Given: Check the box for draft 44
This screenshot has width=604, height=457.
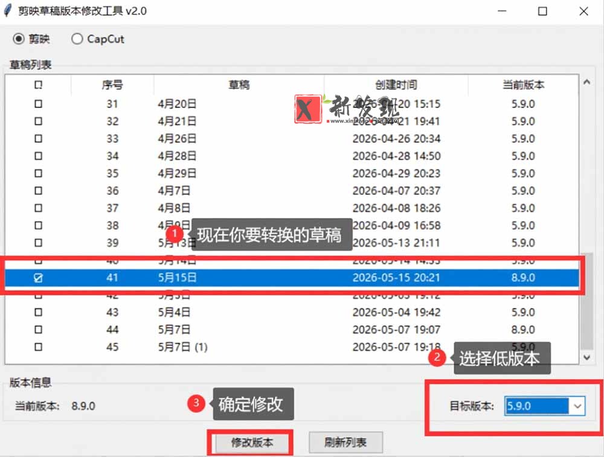Looking at the screenshot, I should [x=38, y=330].
